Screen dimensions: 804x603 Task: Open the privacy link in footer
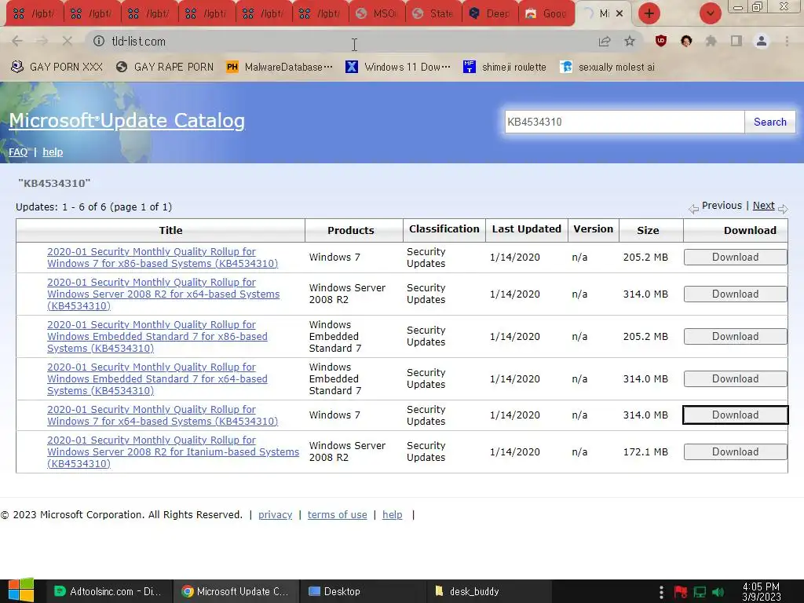tap(275, 515)
